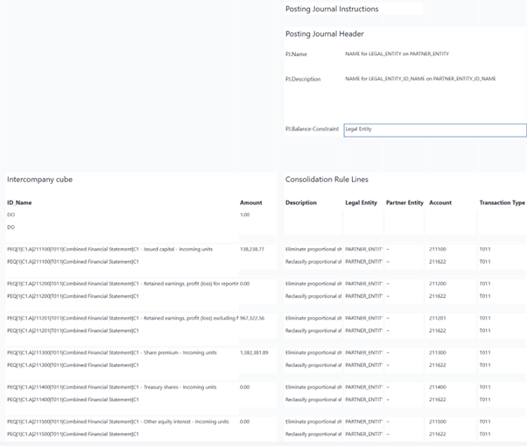Click the Posting Journal Header heading
Image resolution: width=527 pixels, height=446 pixels.
pyautogui.click(x=324, y=34)
